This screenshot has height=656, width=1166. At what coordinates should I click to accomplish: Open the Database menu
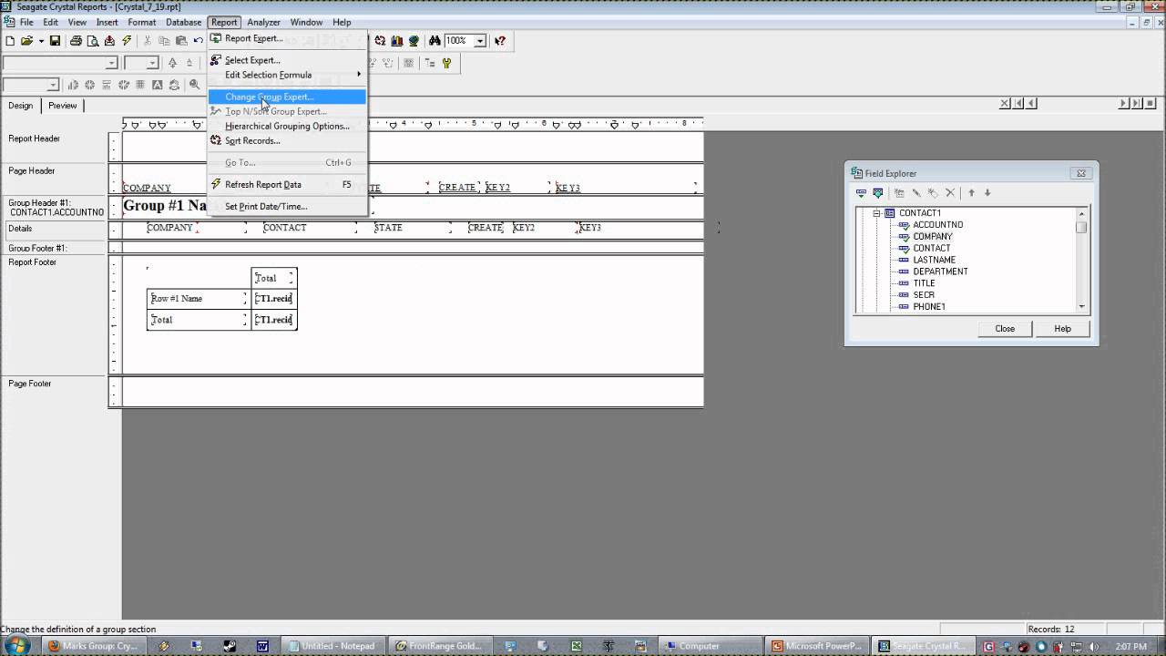click(x=183, y=22)
